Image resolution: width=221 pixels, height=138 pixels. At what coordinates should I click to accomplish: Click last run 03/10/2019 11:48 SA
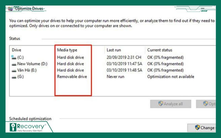coord(124,70)
